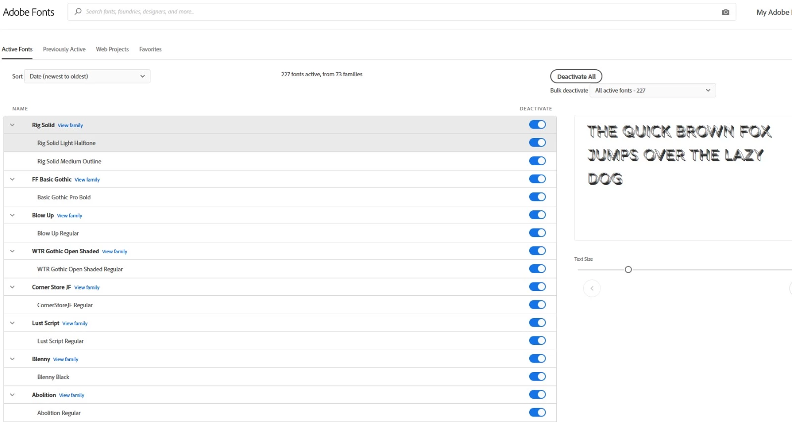Click the Deactivate All button
792x422 pixels.
coord(576,77)
